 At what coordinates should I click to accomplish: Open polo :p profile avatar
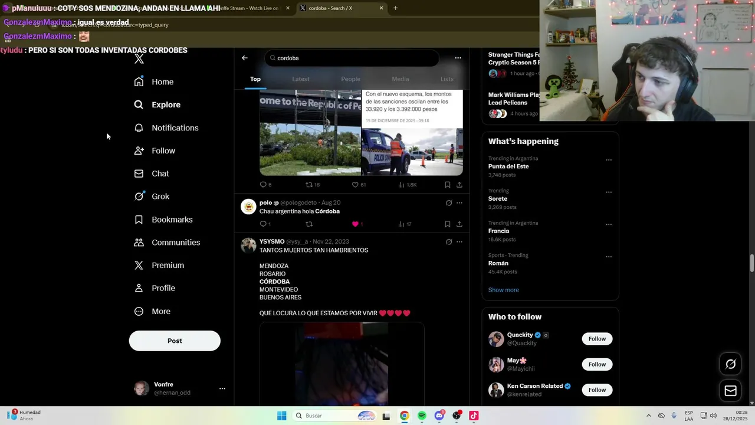pos(248,206)
